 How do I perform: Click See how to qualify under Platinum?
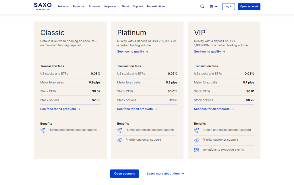pyautogui.click(x=133, y=52)
